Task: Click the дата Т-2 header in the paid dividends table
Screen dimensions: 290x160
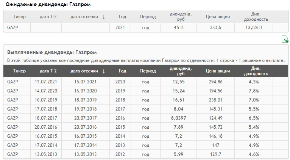Action: [48, 71]
